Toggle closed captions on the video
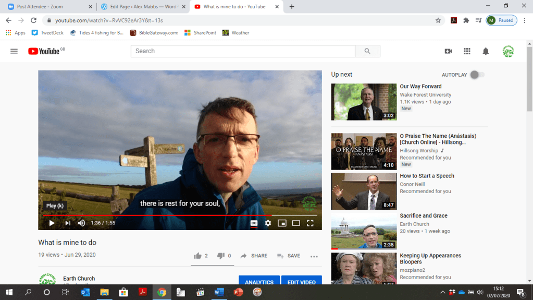The width and height of the screenshot is (533, 300). (x=254, y=223)
